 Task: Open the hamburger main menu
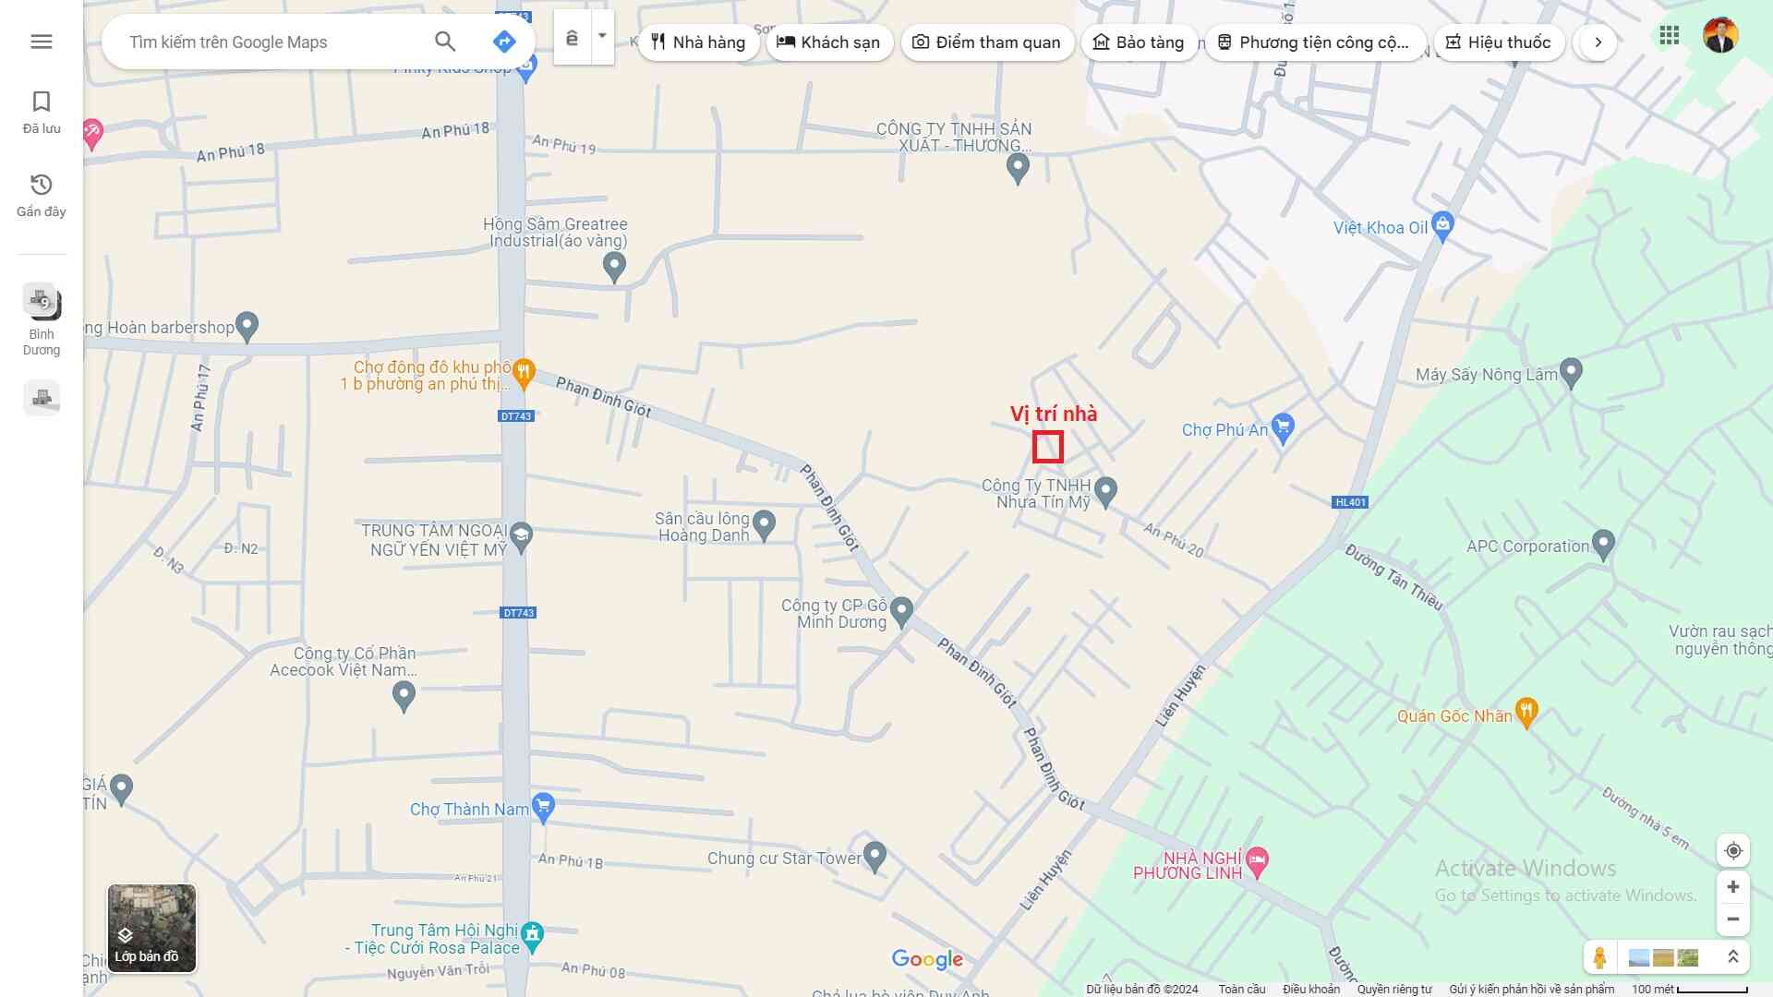(41, 42)
